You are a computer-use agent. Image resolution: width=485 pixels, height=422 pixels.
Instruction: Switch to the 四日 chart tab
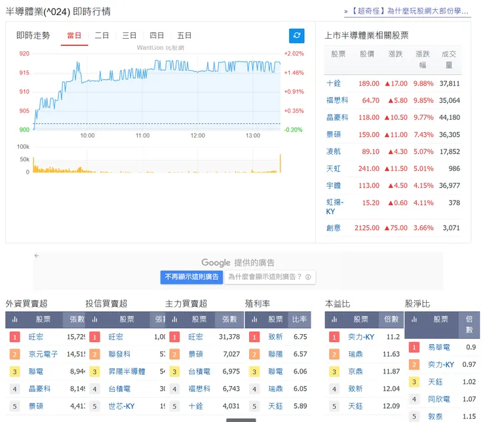pyautogui.click(x=157, y=35)
